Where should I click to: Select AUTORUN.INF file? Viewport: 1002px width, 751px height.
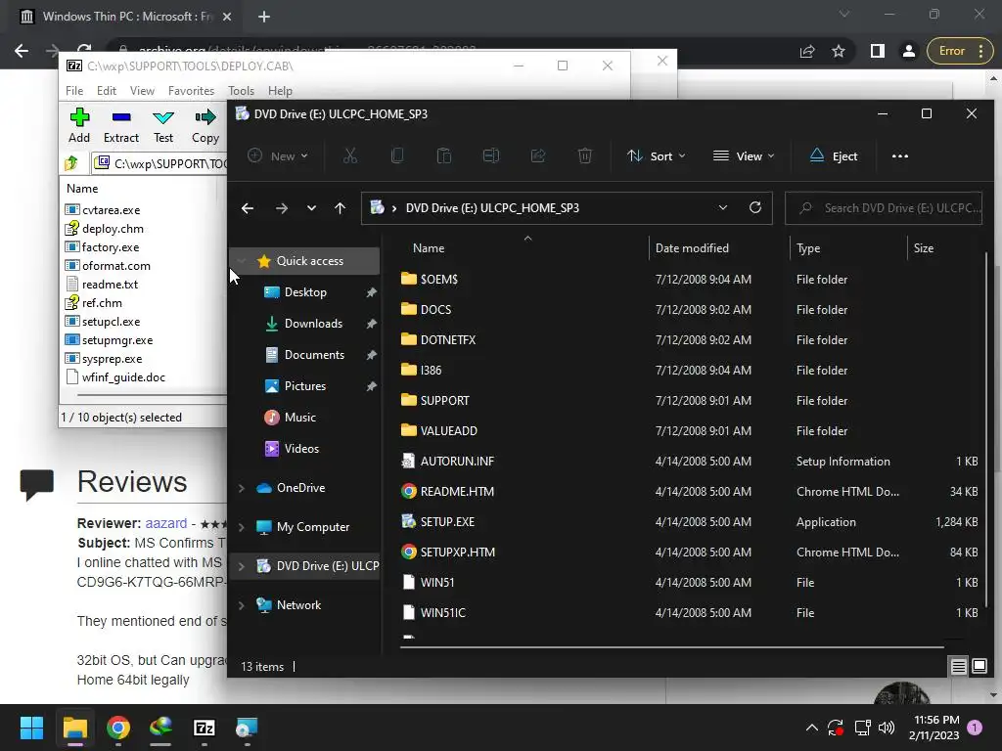coord(456,462)
